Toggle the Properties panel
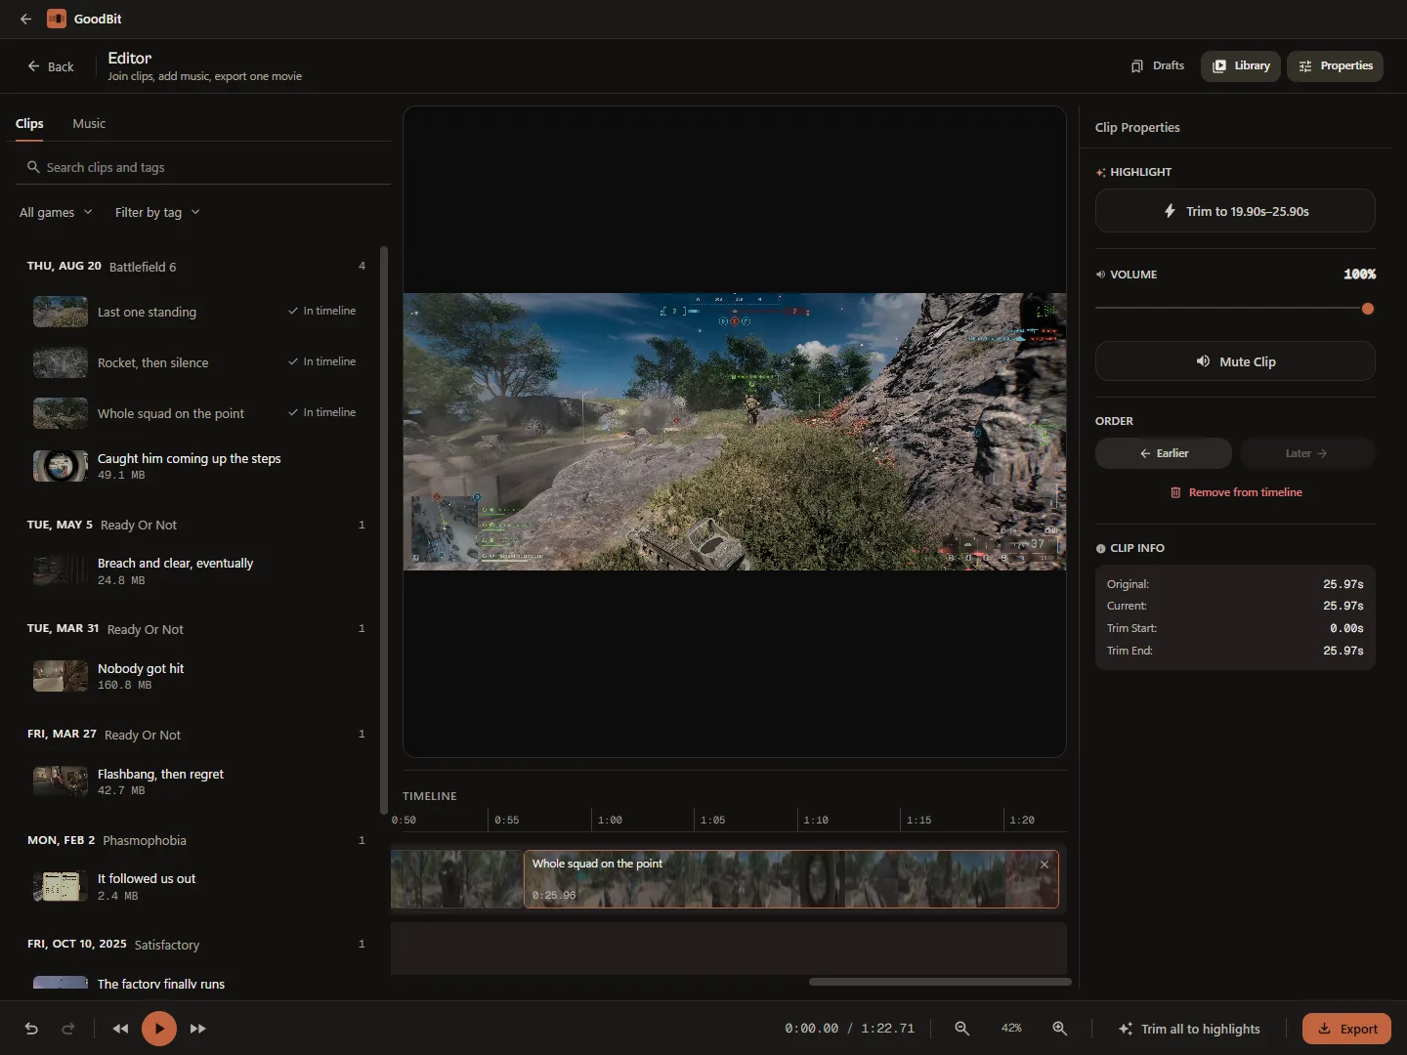The height and width of the screenshot is (1055, 1407). click(x=1335, y=65)
